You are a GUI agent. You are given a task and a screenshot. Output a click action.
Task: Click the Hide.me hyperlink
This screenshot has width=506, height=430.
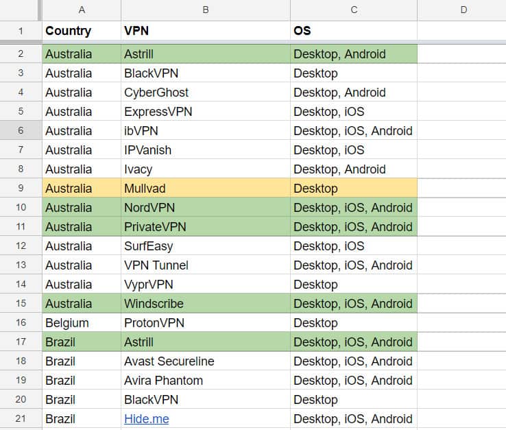coord(147,419)
